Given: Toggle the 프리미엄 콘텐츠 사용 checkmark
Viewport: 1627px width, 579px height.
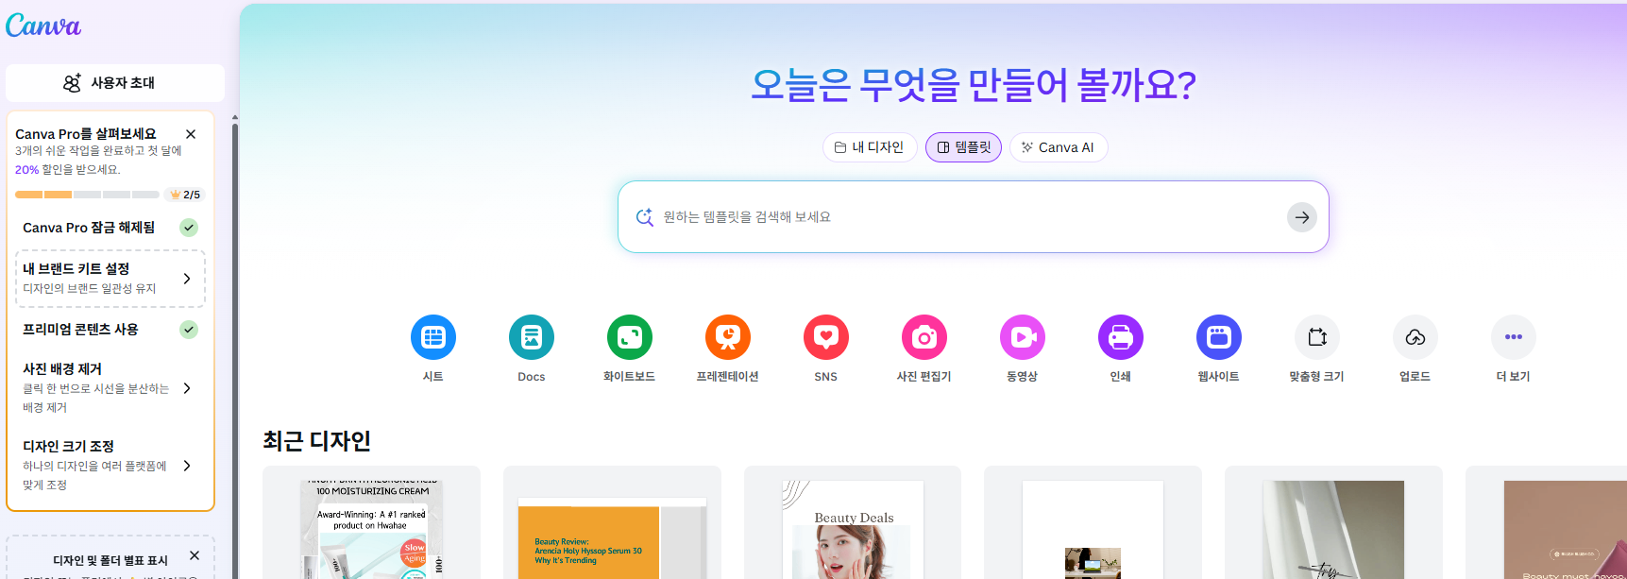Looking at the screenshot, I should [189, 330].
